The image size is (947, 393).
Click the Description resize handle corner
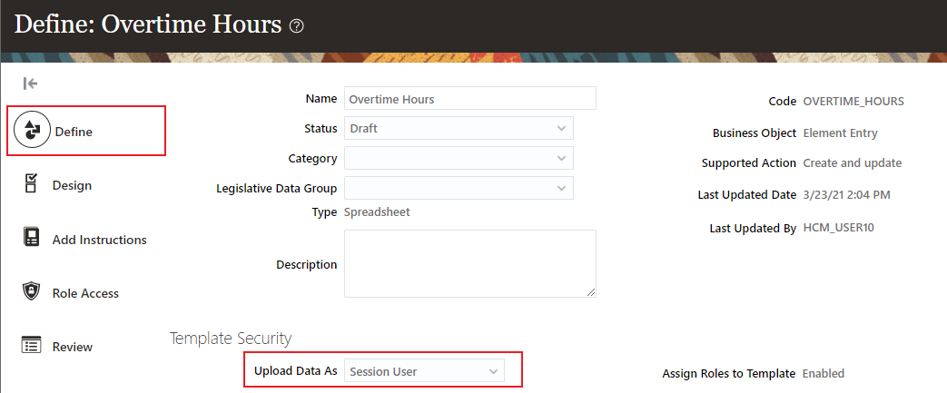click(x=591, y=291)
